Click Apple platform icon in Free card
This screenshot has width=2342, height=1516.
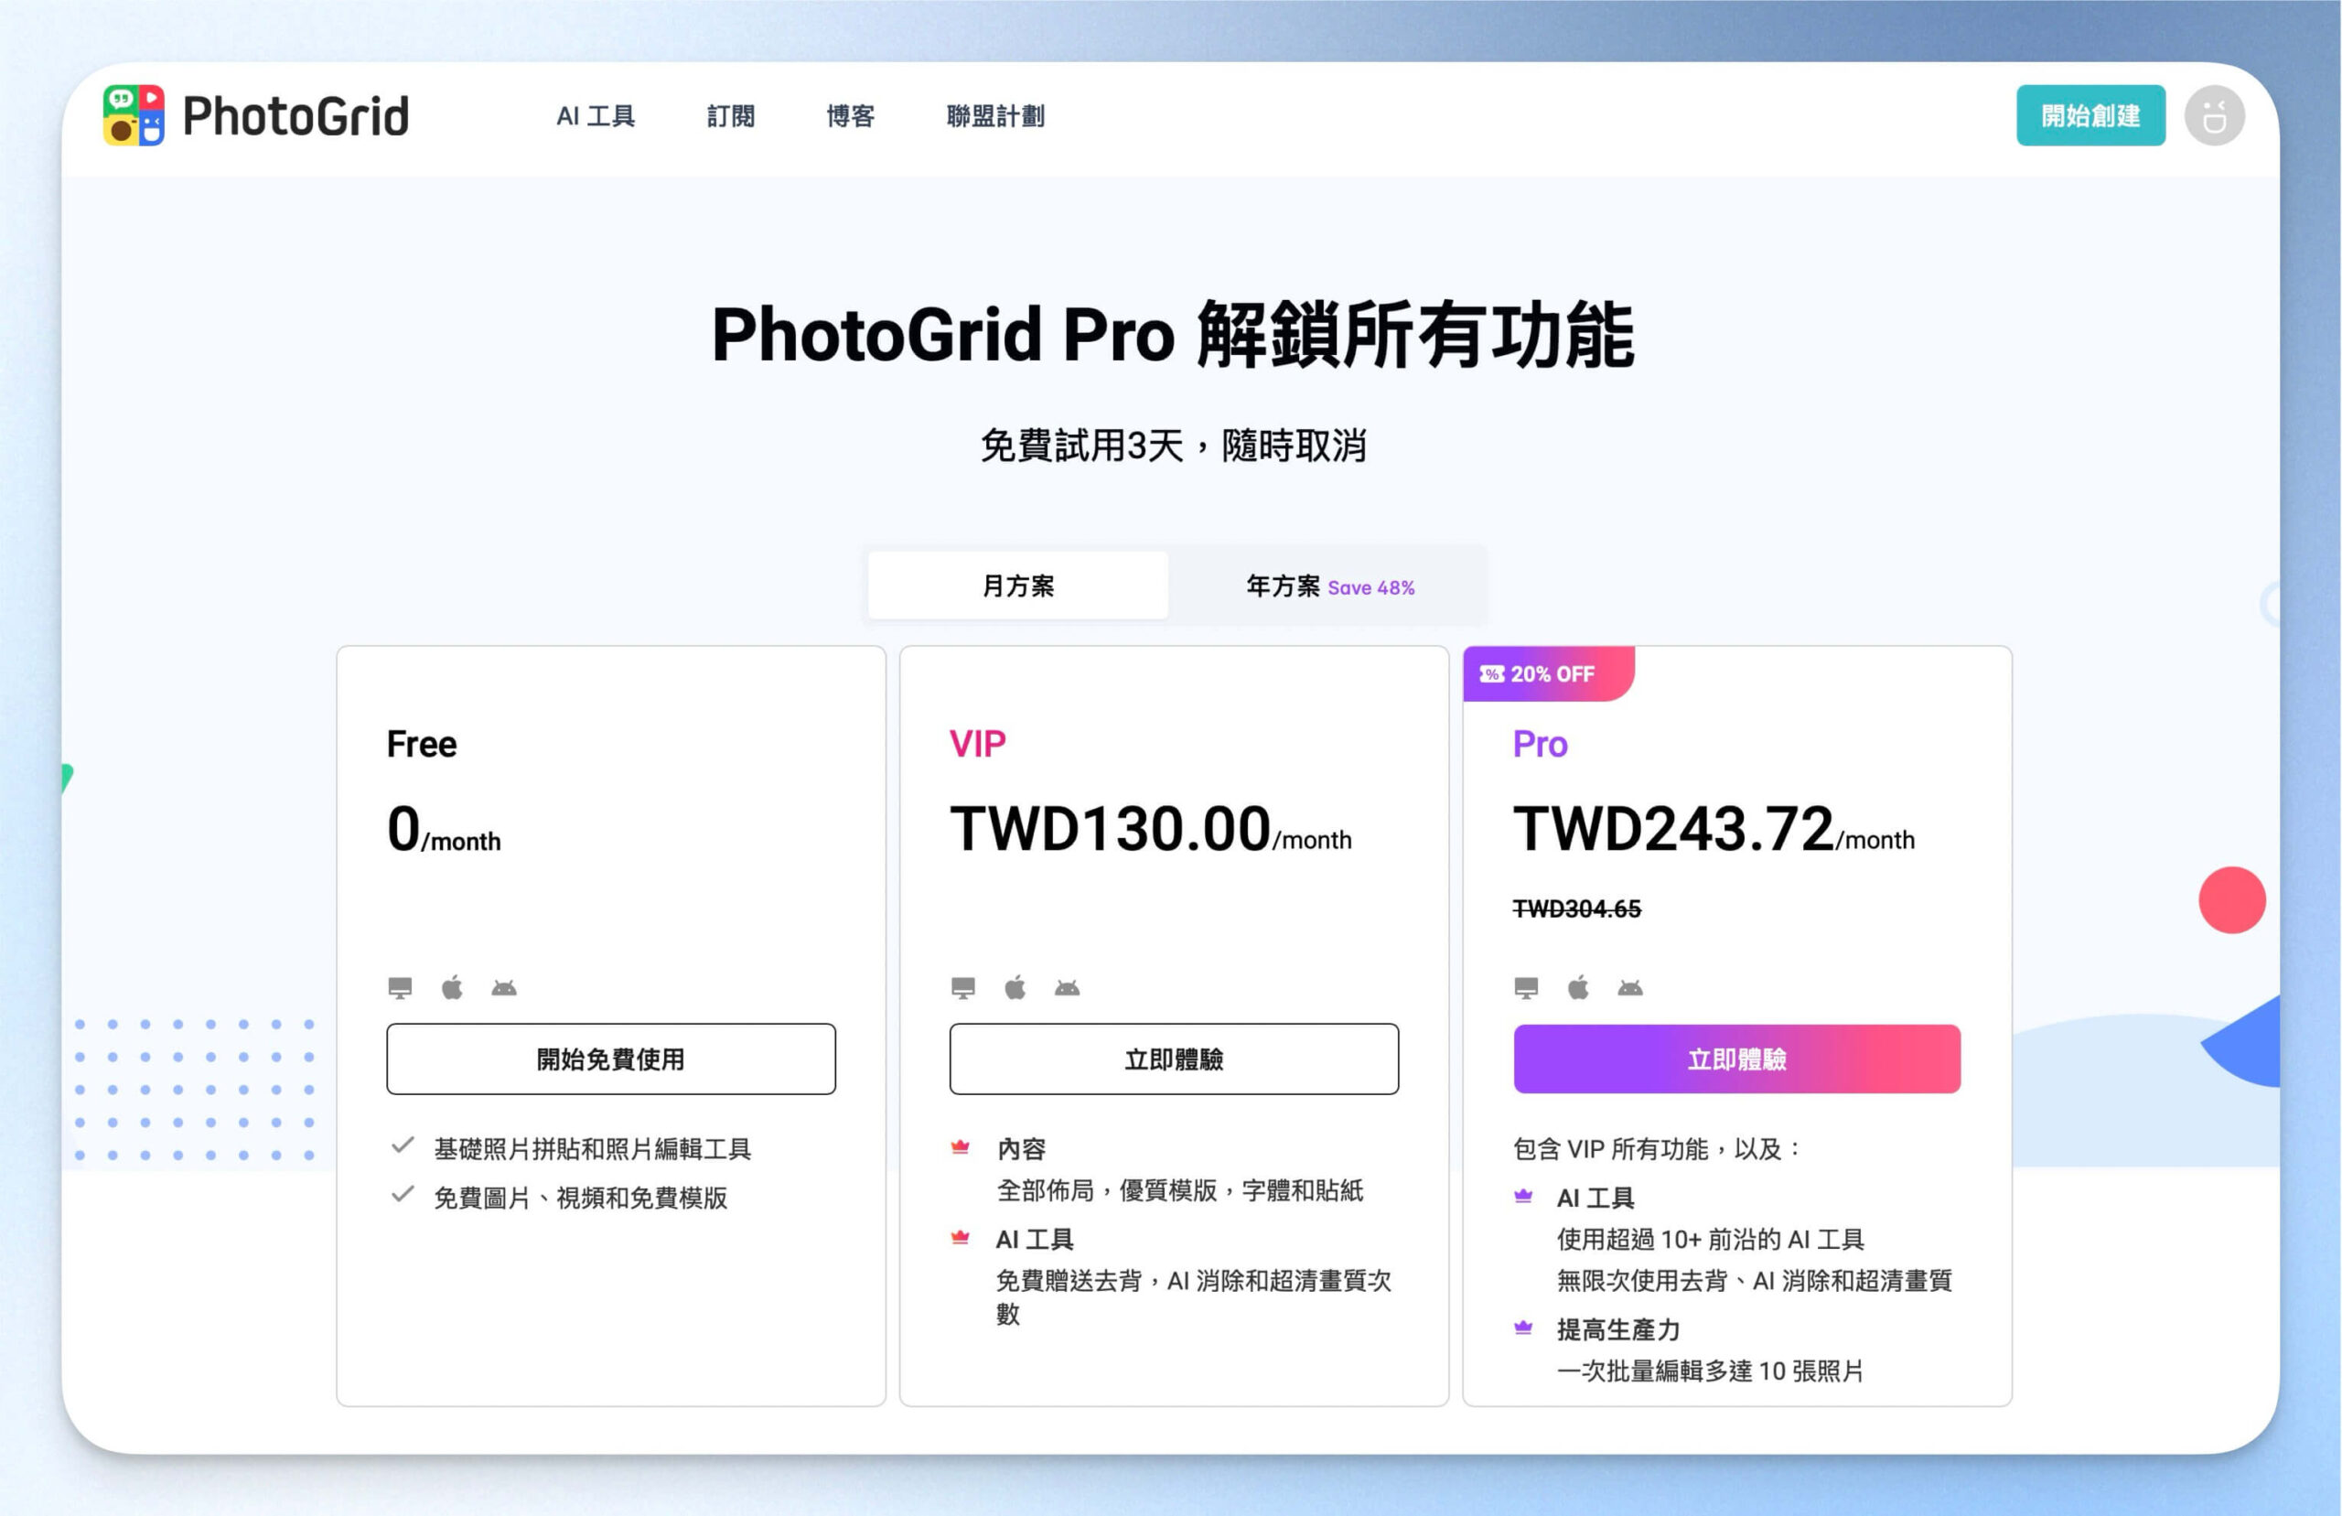[452, 986]
